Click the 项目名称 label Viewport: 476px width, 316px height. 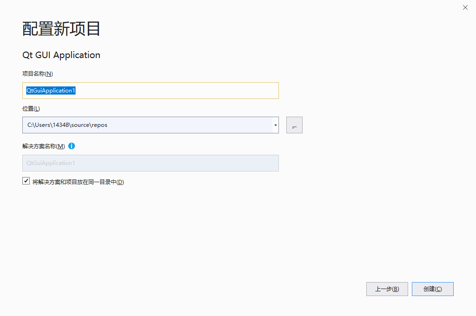pos(38,73)
